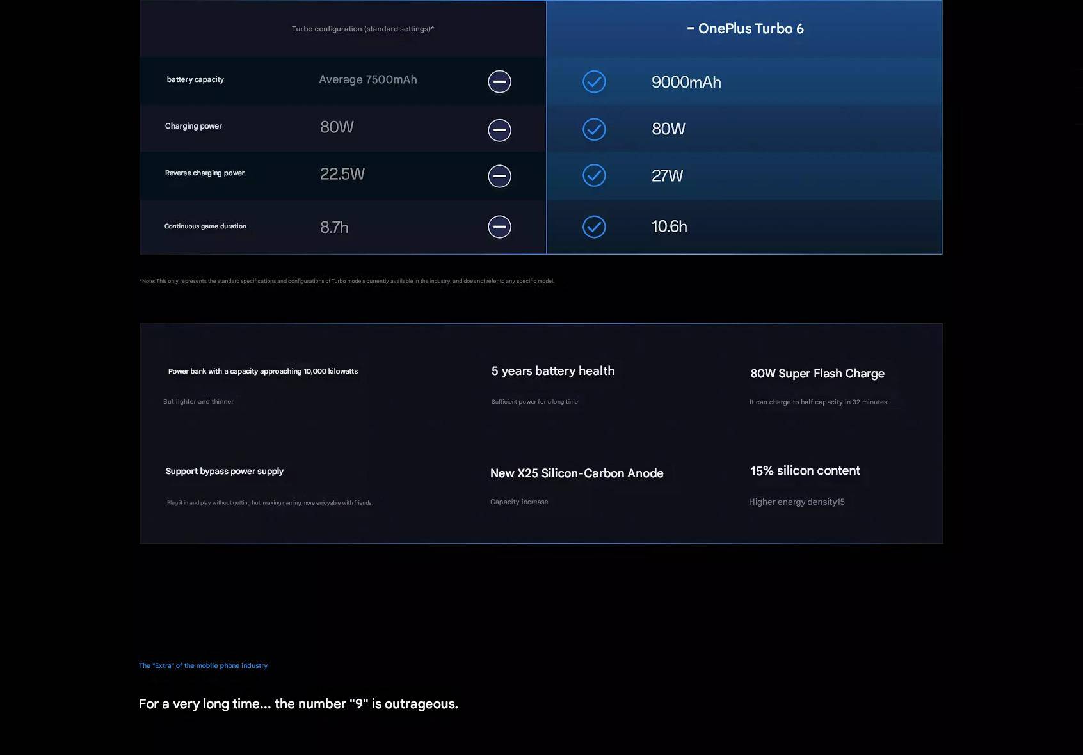Viewport: 1083px width, 755px height.
Task: Click the minus icon beside 8.7h duration
Action: (499, 226)
